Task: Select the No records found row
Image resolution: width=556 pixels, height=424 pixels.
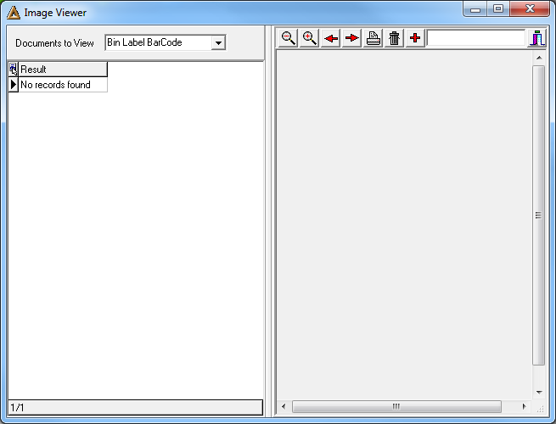Action: (x=63, y=85)
